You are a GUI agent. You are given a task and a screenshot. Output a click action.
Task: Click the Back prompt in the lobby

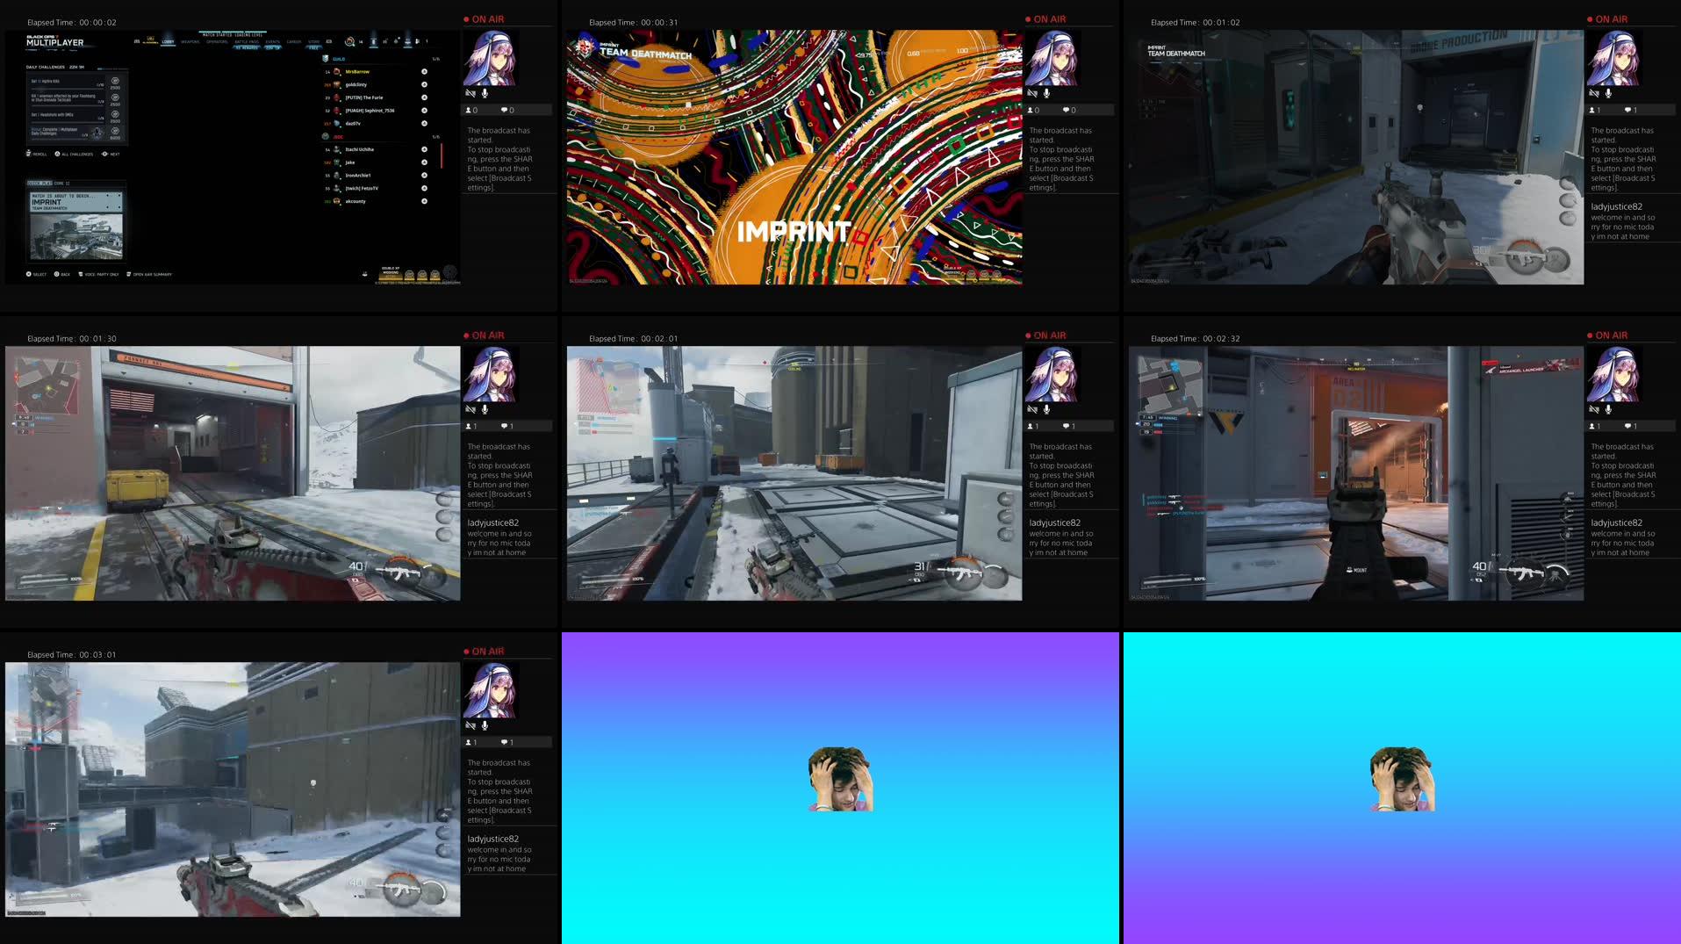coord(62,274)
